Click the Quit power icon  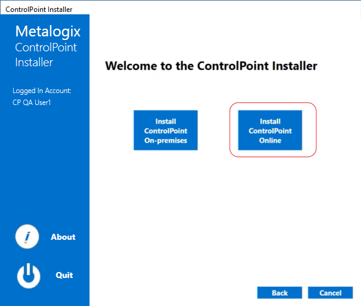(29, 276)
